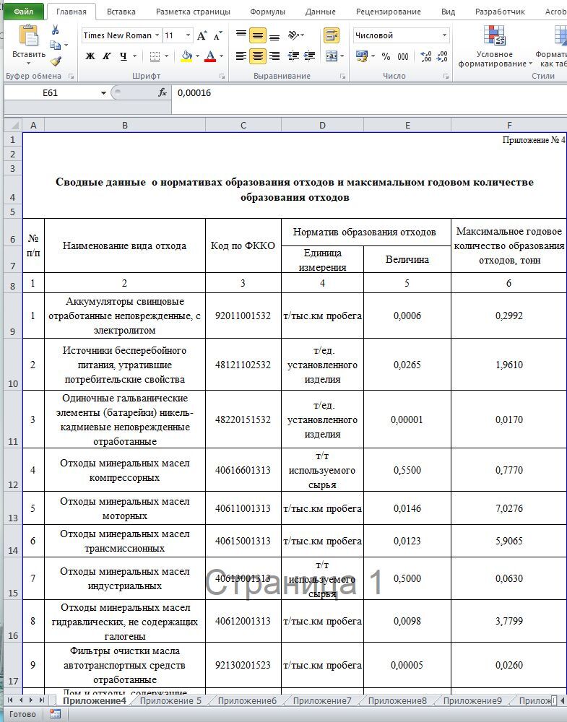
Task: Switch to Данные ribbon tab
Action: [320, 12]
